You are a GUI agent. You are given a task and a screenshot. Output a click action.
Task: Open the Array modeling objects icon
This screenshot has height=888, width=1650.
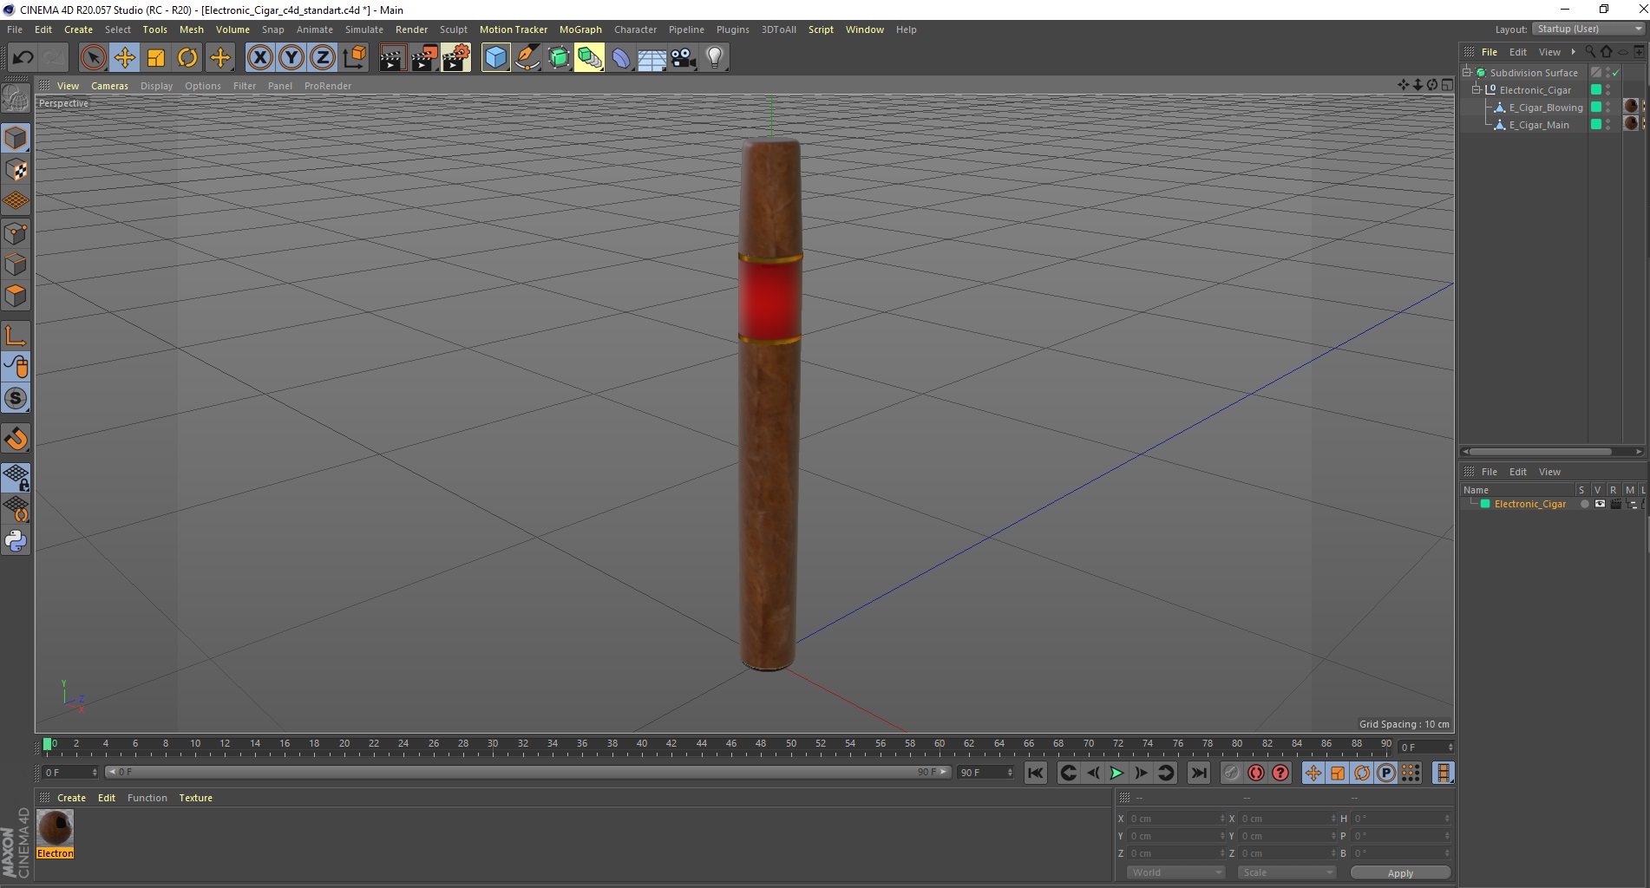[x=590, y=58]
